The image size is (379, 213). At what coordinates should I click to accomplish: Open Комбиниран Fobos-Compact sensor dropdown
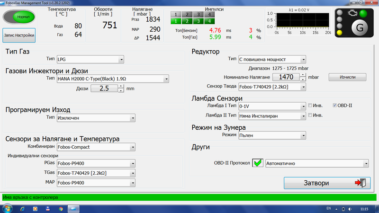click(96, 147)
